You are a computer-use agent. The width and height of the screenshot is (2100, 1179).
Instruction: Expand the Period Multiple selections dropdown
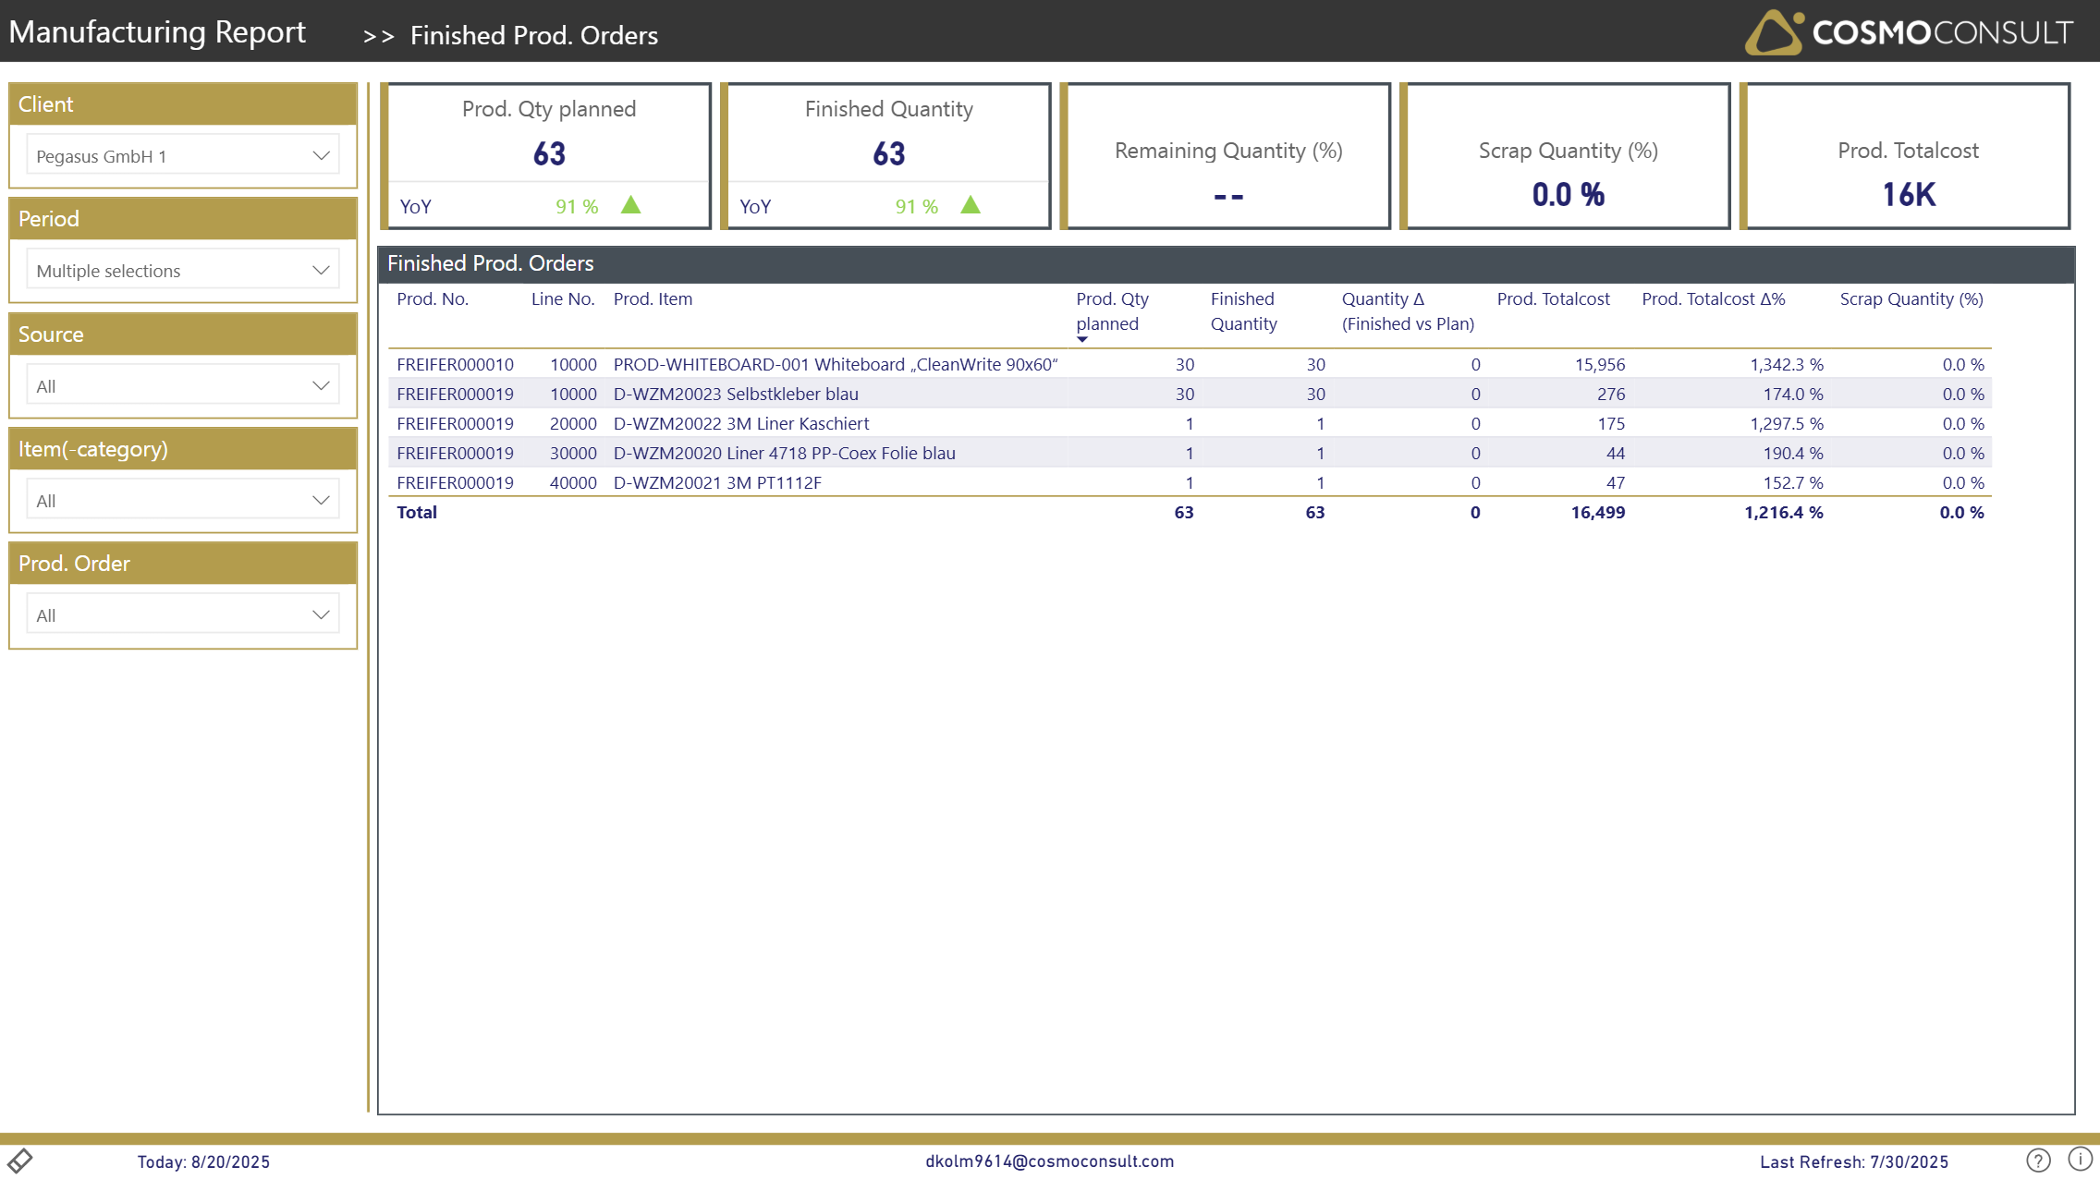coord(183,270)
